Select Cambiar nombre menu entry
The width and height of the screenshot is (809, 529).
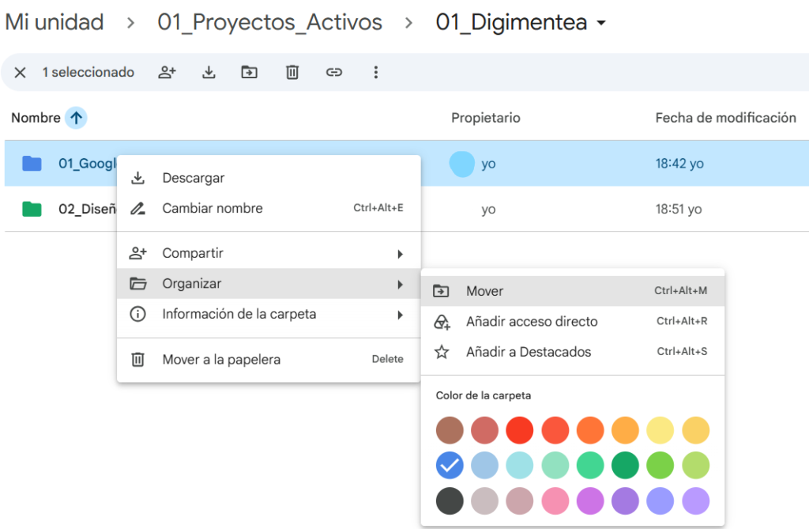point(269,208)
